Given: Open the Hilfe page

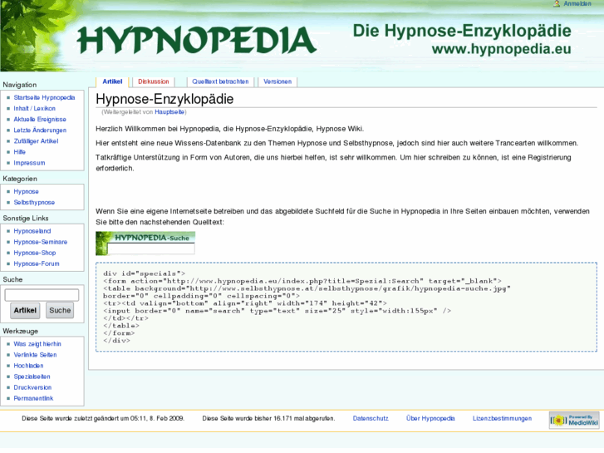Looking at the screenshot, I should click(x=20, y=152).
